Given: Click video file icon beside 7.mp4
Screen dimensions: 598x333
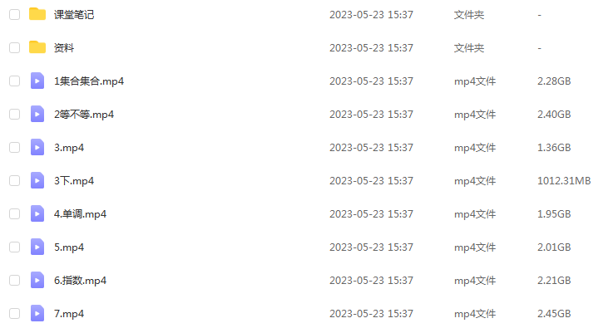Looking at the screenshot, I should [x=37, y=313].
